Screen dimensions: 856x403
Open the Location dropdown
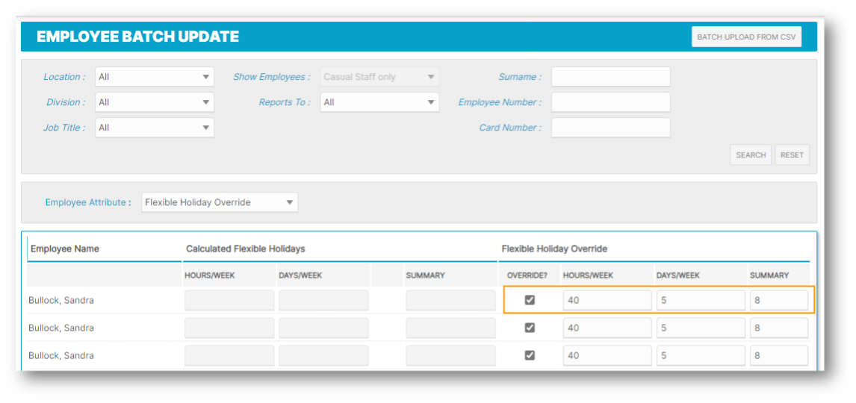pos(155,77)
